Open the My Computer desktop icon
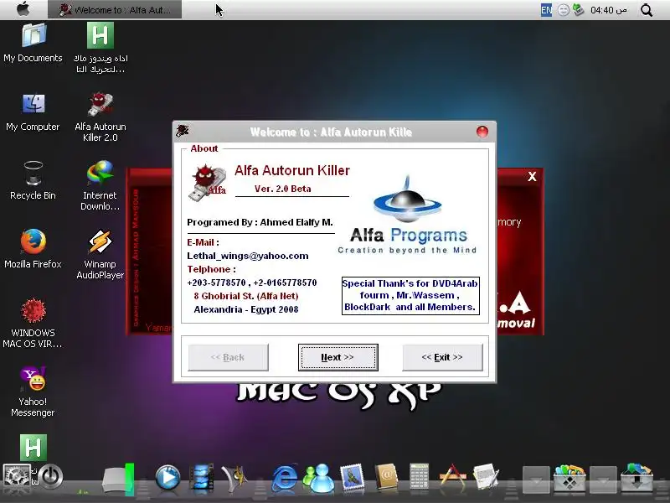This screenshot has height=503, width=670. pos(33,112)
